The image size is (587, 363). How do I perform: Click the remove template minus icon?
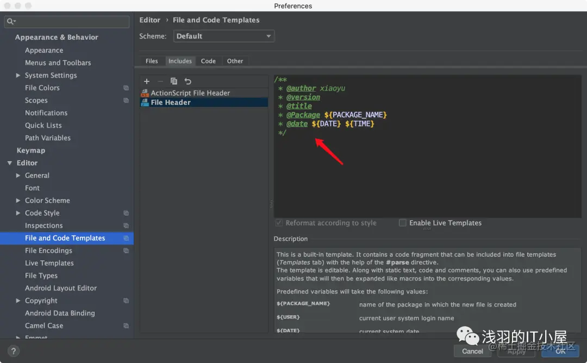[160, 81]
